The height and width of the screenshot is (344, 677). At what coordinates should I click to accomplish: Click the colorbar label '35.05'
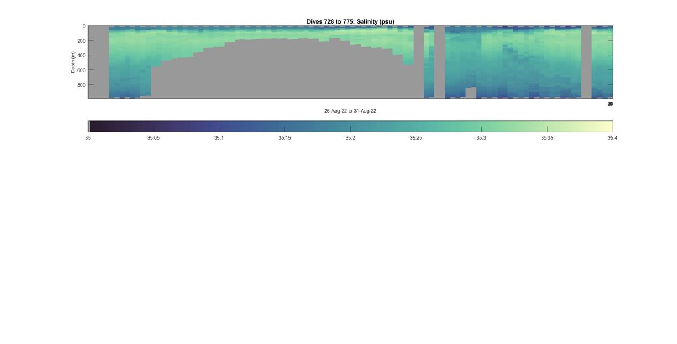[x=153, y=138]
